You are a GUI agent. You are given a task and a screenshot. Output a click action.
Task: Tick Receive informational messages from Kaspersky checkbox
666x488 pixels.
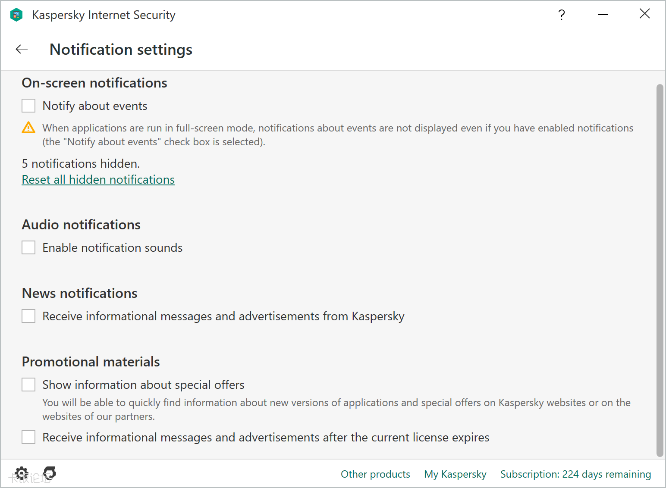[28, 316]
